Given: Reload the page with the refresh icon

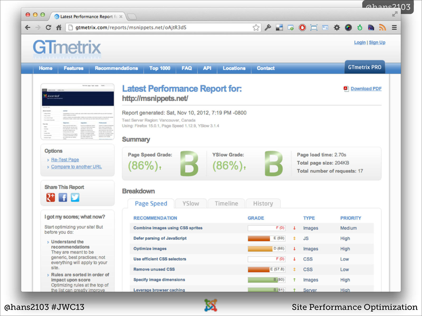Looking at the screenshot, I should tap(48, 27).
